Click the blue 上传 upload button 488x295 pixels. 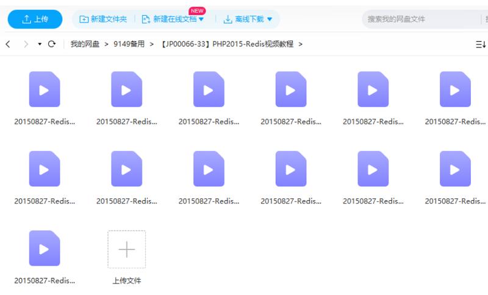coord(35,19)
